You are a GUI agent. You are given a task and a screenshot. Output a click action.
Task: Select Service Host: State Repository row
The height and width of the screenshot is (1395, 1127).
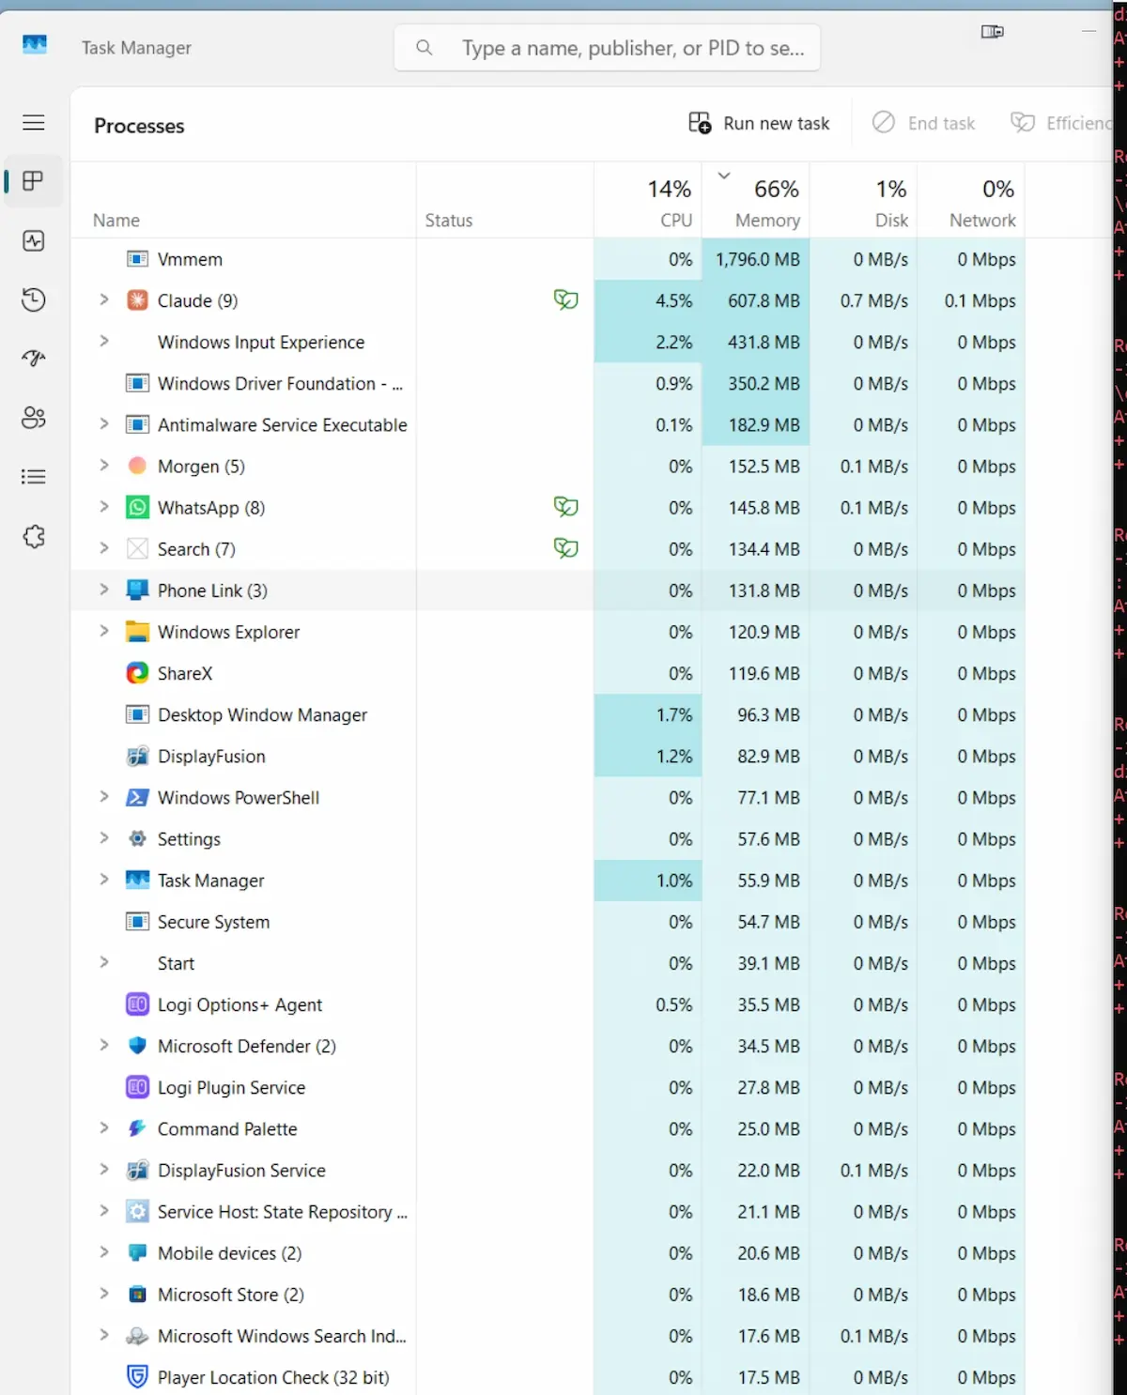coord(548,1212)
